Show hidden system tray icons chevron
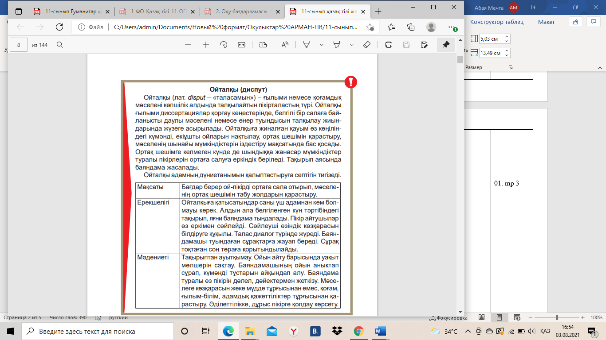This screenshot has width=606, height=340. tap(469, 331)
